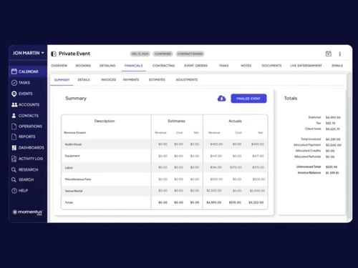The width and height of the screenshot is (358, 268).
Task: Click the Confirmed status badge
Action: pyautogui.click(x=163, y=54)
